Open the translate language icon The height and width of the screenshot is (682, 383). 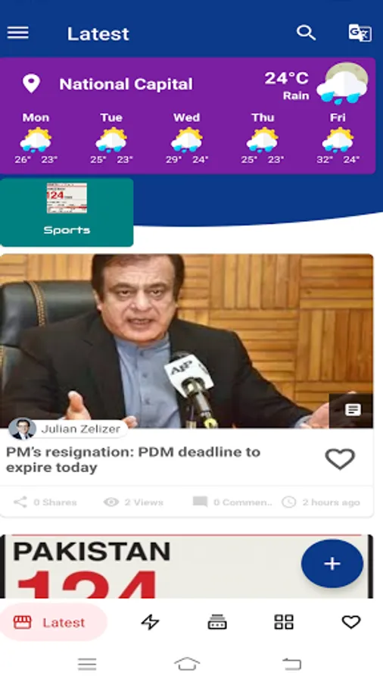click(x=360, y=33)
